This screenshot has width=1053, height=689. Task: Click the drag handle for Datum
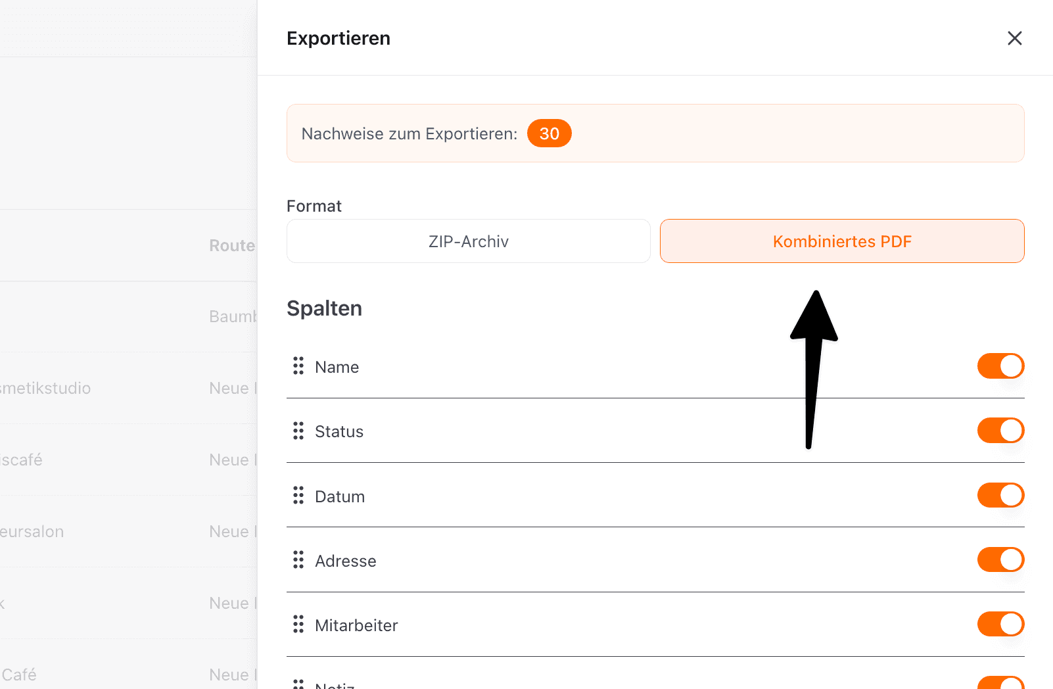tap(298, 495)
